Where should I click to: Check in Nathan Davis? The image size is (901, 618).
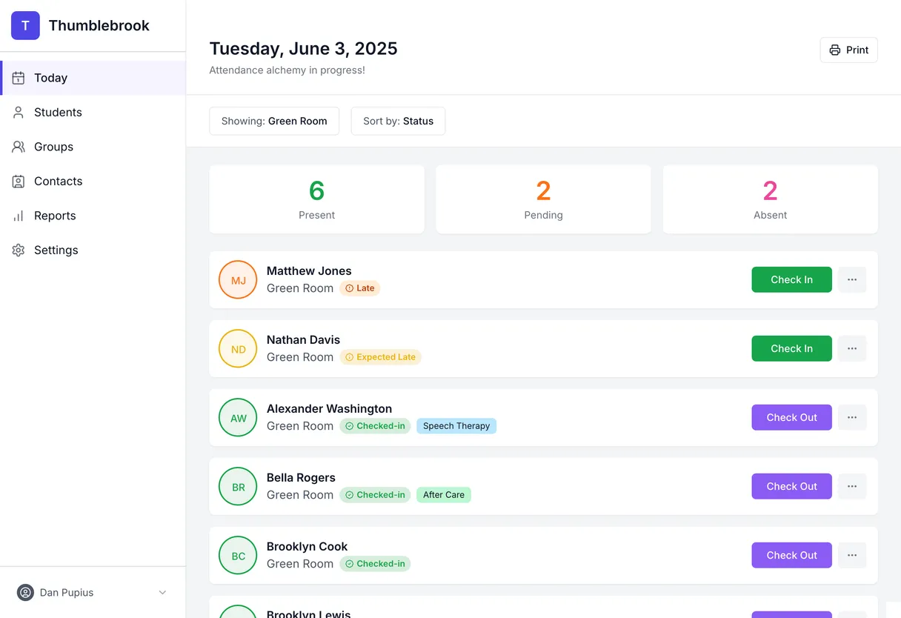coord(791,348)
